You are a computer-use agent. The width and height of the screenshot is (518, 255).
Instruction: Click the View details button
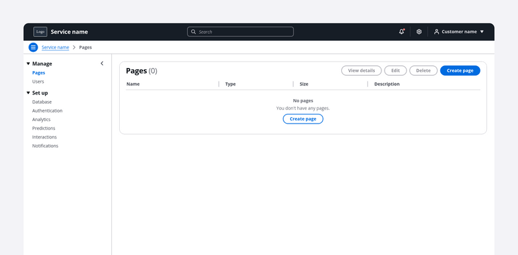[361, 71]
